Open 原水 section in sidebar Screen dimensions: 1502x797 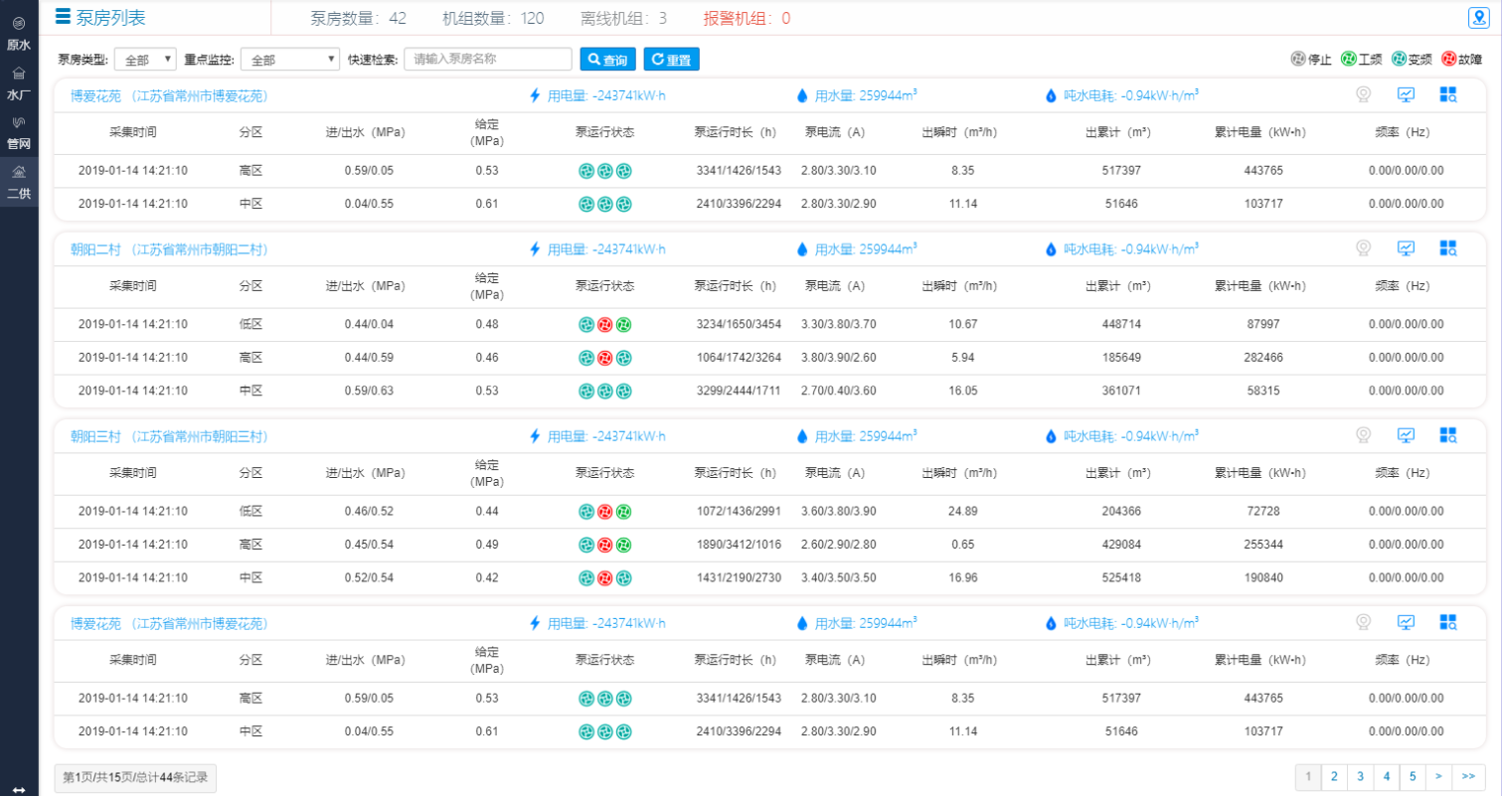pos(18,33)
